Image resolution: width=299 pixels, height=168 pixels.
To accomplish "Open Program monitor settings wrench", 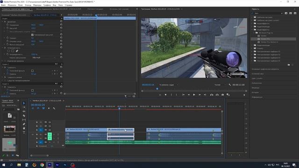I will (x=230, y=85).
